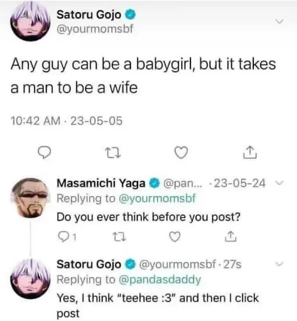Retweet Masamichi Yaga's reply
Screen dimensions: 297x321
[x=119, y=237]
